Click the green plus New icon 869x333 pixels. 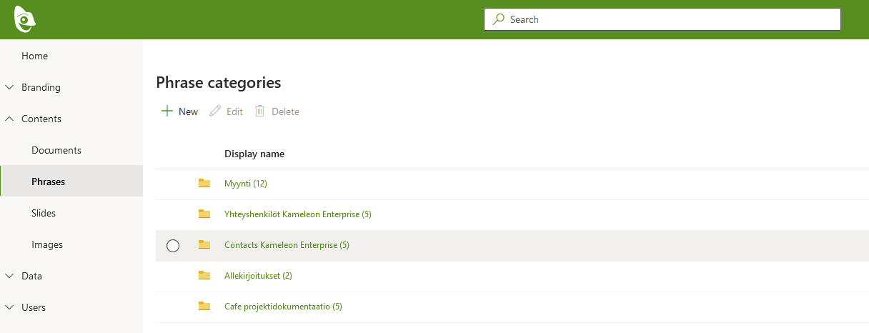(x=167, y=111)
